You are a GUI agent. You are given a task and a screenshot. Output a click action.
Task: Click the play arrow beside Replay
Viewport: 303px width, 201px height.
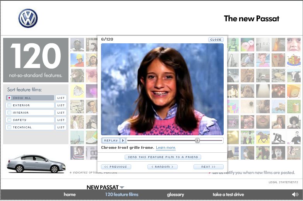[x=123, y=140]
